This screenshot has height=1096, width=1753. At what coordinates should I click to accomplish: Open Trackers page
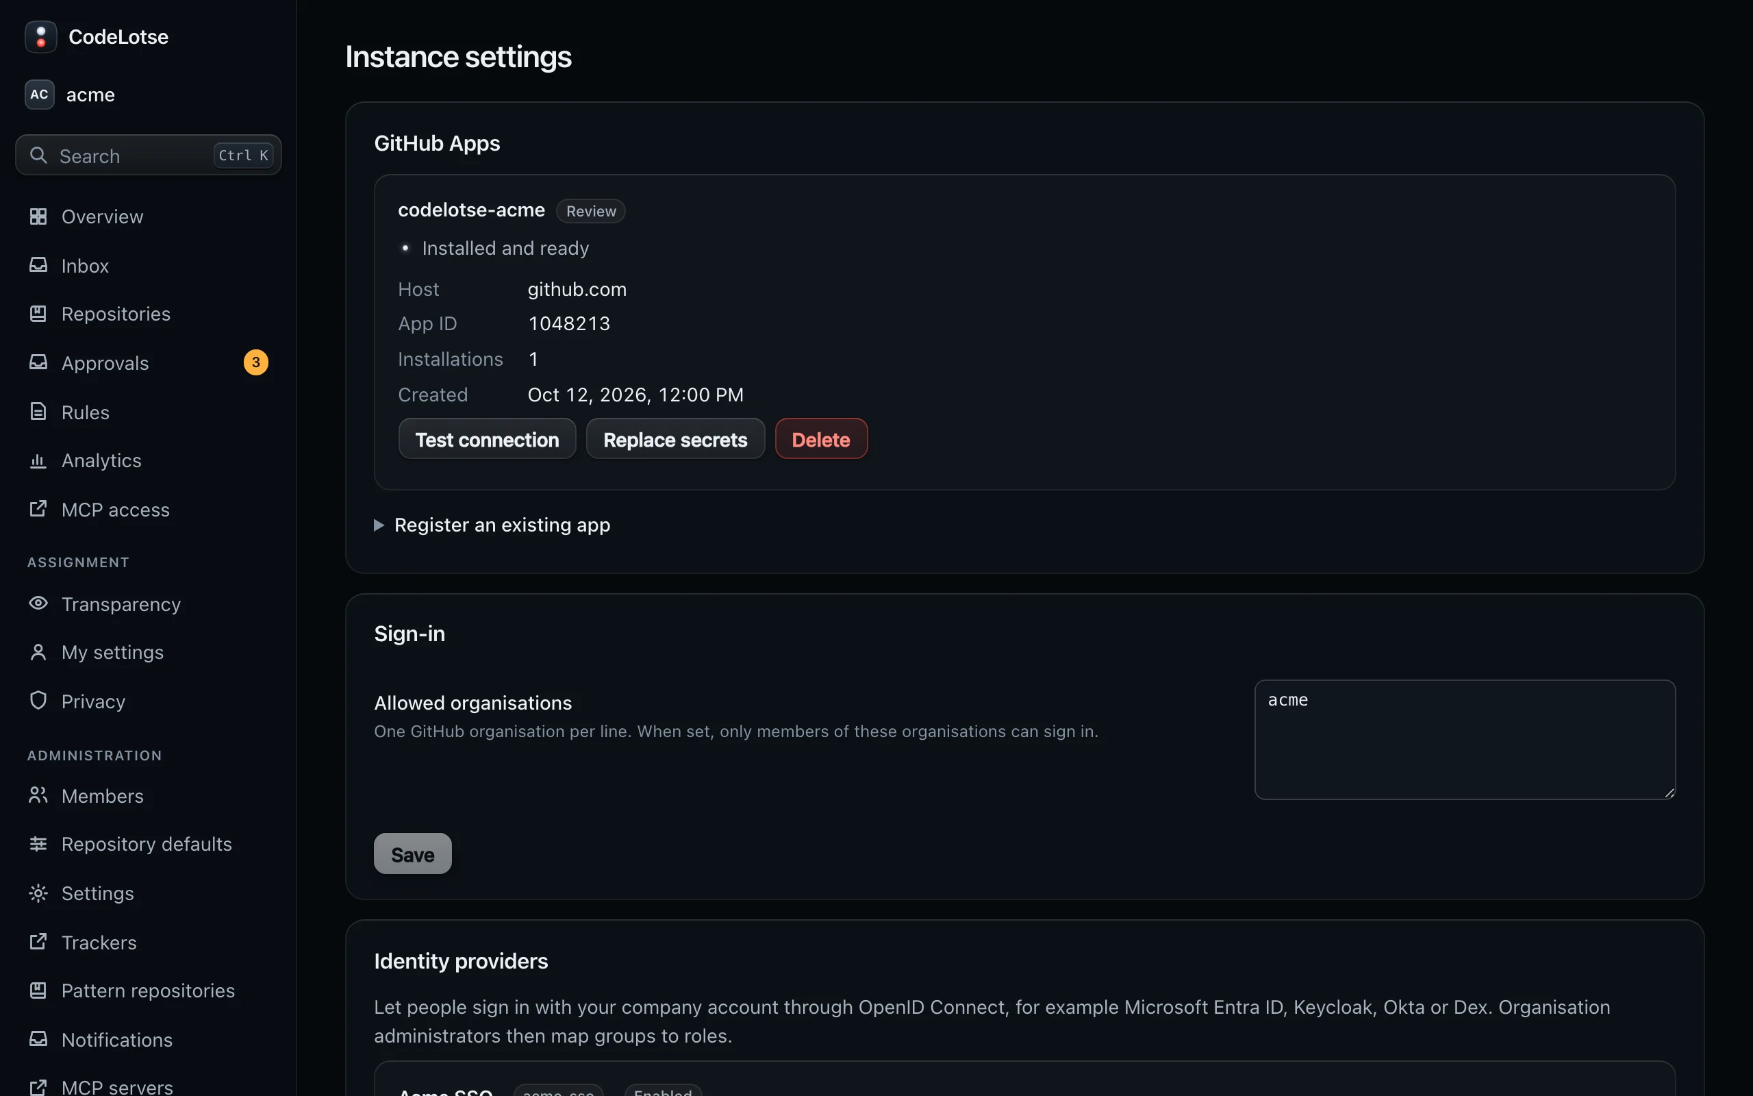click(x=149, y=943)
